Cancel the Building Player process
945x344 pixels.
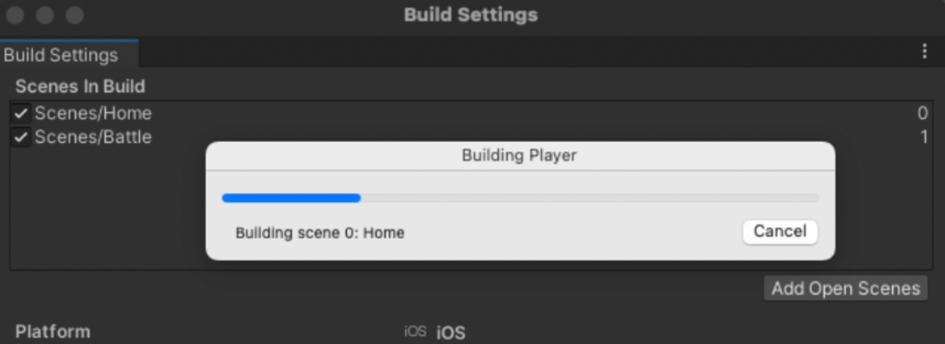click(x=780, y=232)
